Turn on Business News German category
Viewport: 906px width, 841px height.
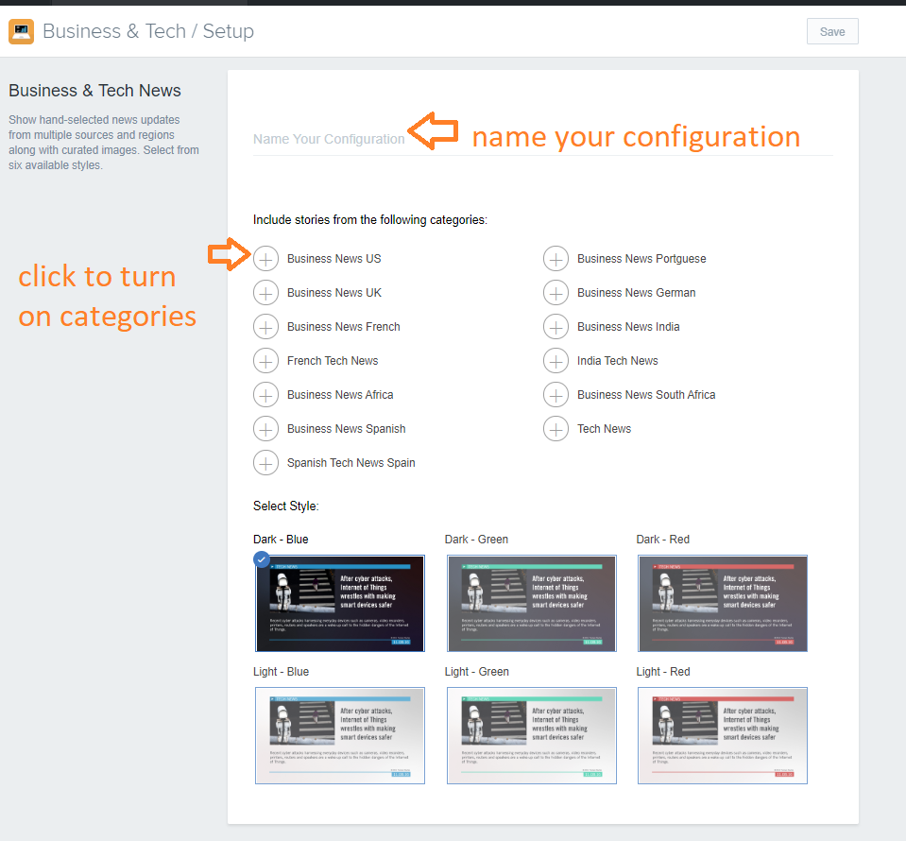[556, 293]
